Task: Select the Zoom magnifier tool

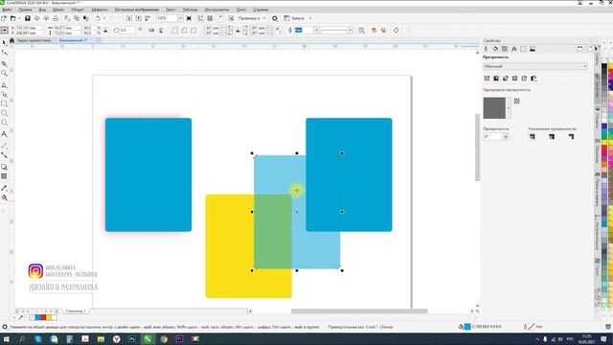Action: click(4, 73)
